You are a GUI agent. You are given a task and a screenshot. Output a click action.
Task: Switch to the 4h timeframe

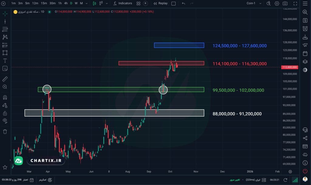pos(66,3)
